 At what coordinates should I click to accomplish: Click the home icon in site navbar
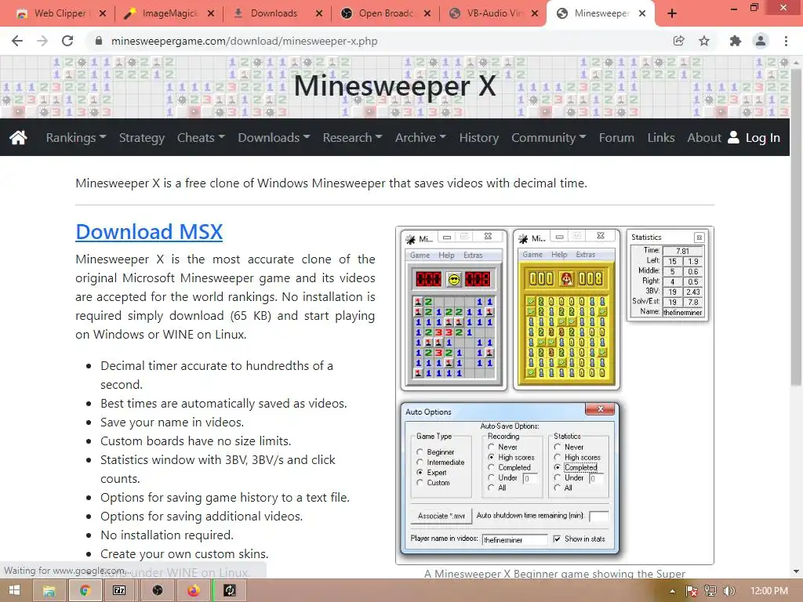click(19, 137)
